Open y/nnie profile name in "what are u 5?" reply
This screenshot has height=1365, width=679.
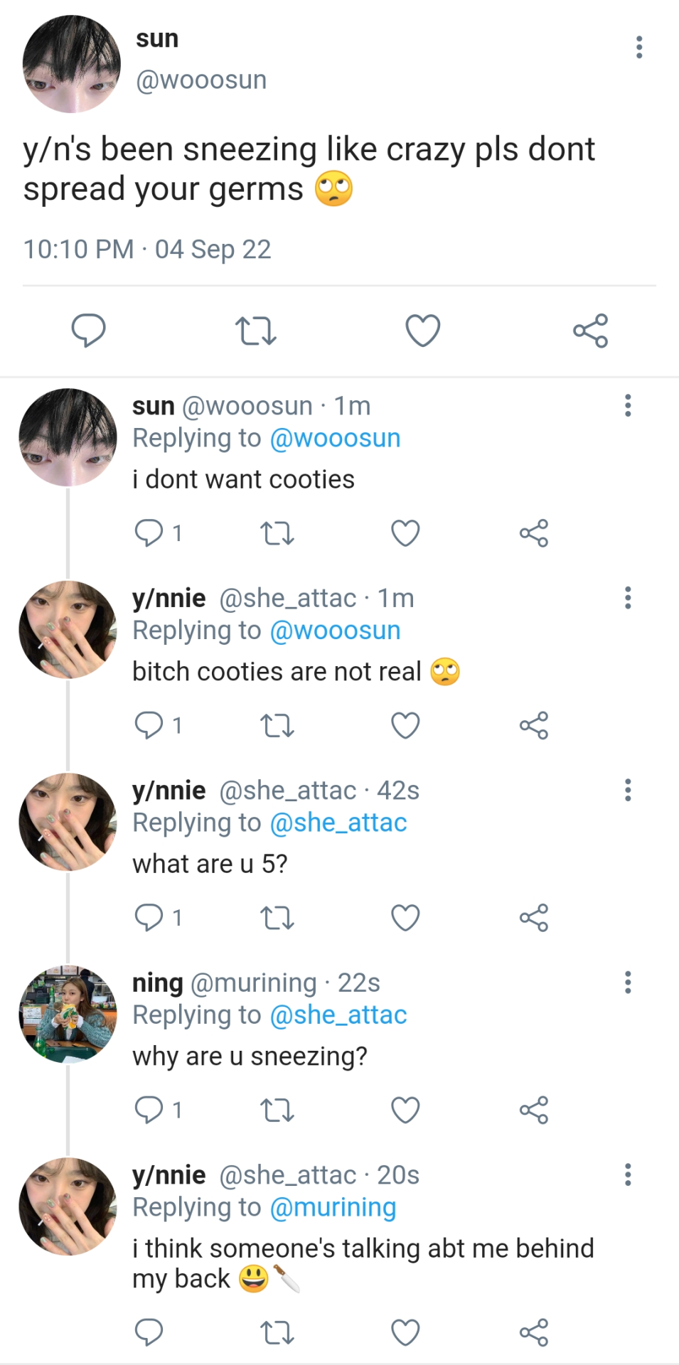tap(169, 790)
